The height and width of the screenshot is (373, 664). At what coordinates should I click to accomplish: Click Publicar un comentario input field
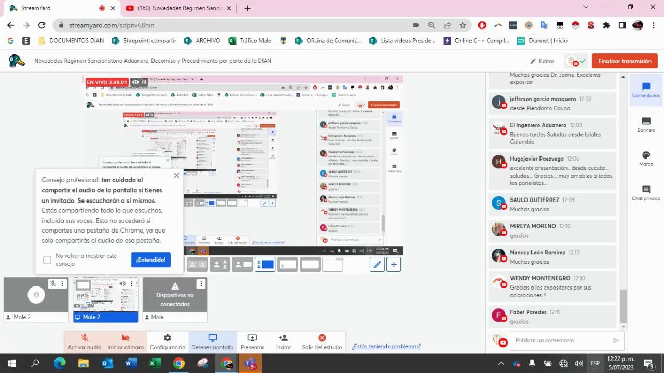(x=562, y=340)
